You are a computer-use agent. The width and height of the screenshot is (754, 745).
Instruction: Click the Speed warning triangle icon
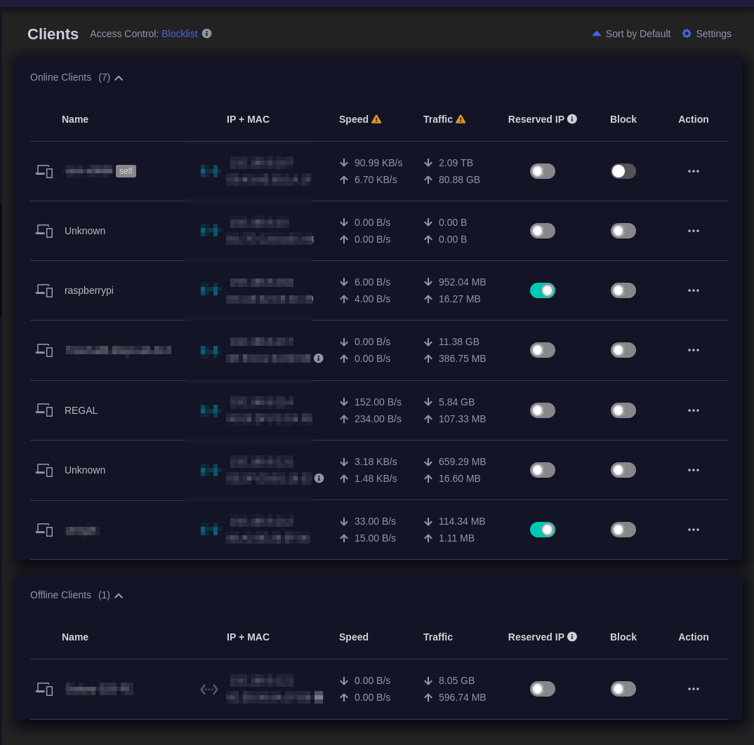(x=376, y=119)
